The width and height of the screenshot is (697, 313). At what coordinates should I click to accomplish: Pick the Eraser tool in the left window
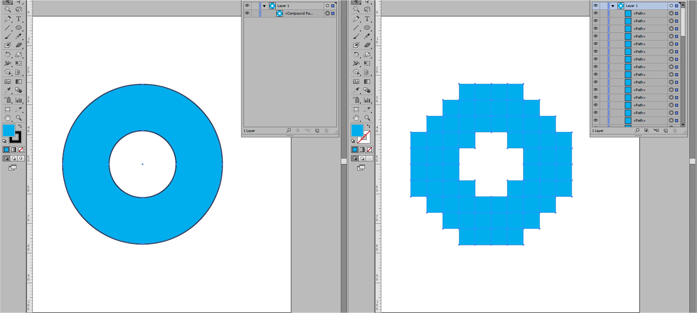point(19,45)
